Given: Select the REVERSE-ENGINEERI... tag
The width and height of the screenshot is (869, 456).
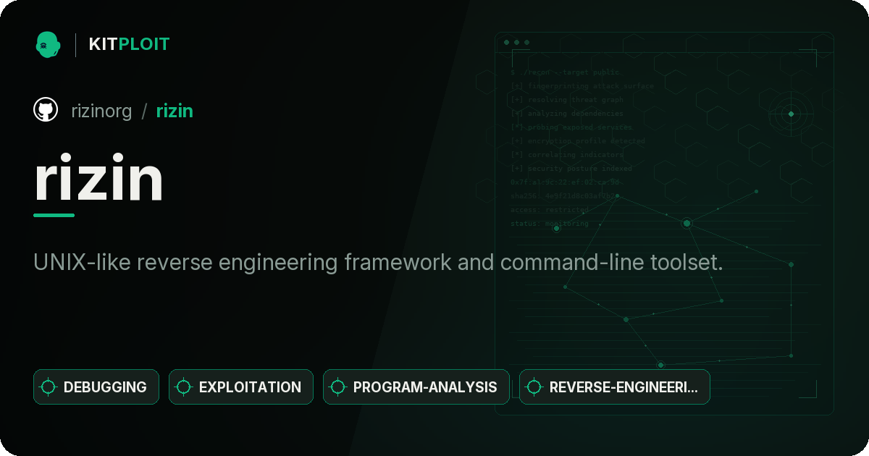Looking at the screenshot, I should click(x=615, y=387).
